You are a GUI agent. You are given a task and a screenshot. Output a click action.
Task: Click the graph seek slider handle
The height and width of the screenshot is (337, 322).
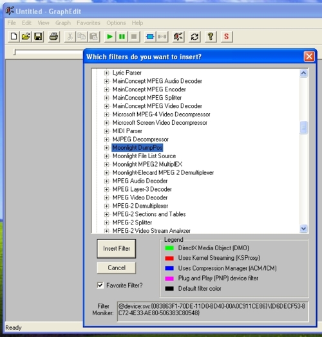click(15, 52)
